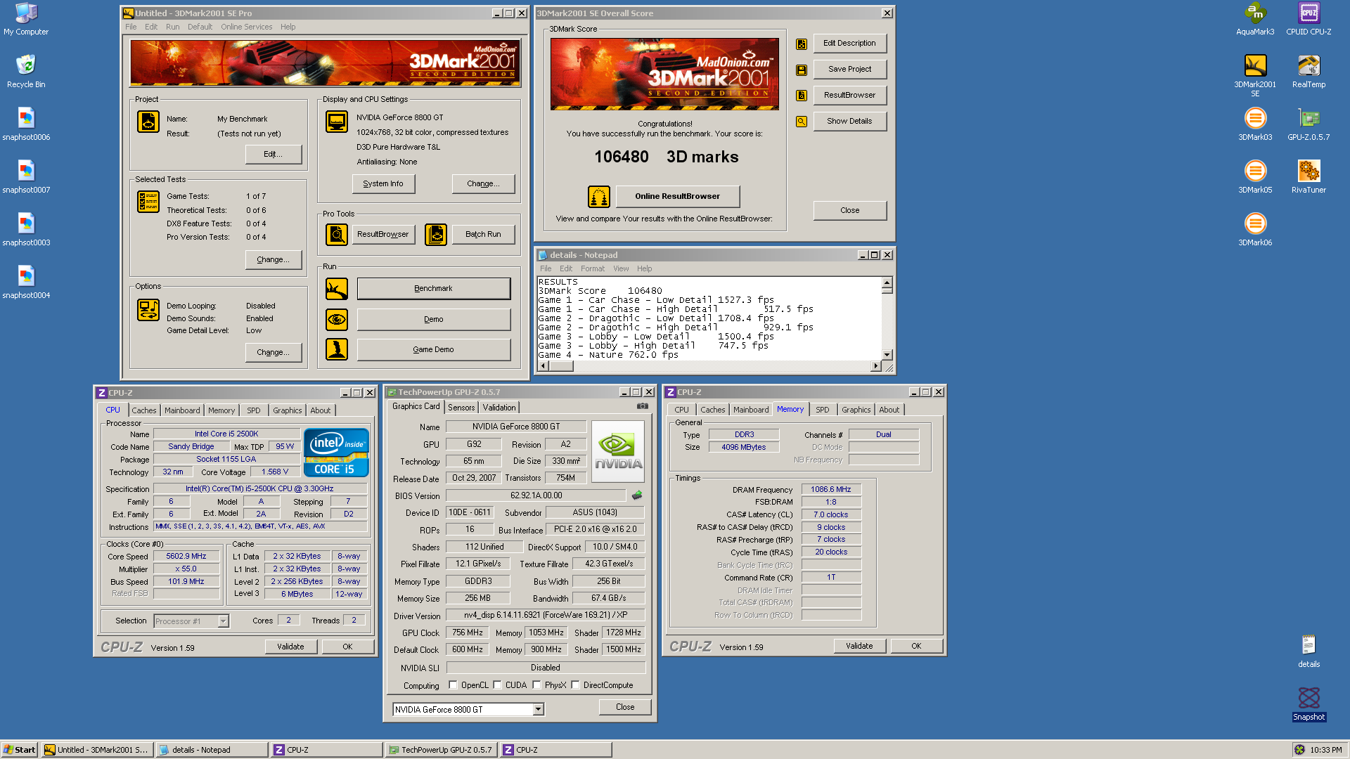Click the ResultBrowser magnifier icon in Pro Tools
This screenshot has height=759, width=1350.
tap(337, 235)
